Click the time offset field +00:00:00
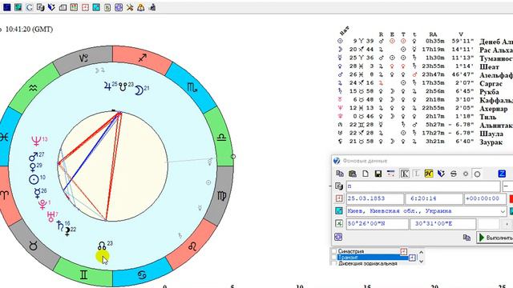 tap(485, 198)
